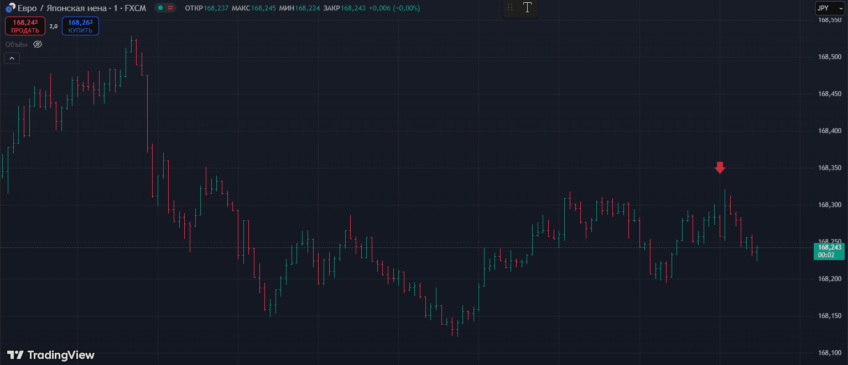Show the hidden Объём indicator via eye icon
The width and height of the screenshot is (848, 365).
(x=38, y=44)
